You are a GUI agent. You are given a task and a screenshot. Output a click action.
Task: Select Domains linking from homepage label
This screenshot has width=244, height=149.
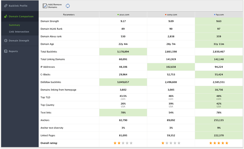[58, 90]
